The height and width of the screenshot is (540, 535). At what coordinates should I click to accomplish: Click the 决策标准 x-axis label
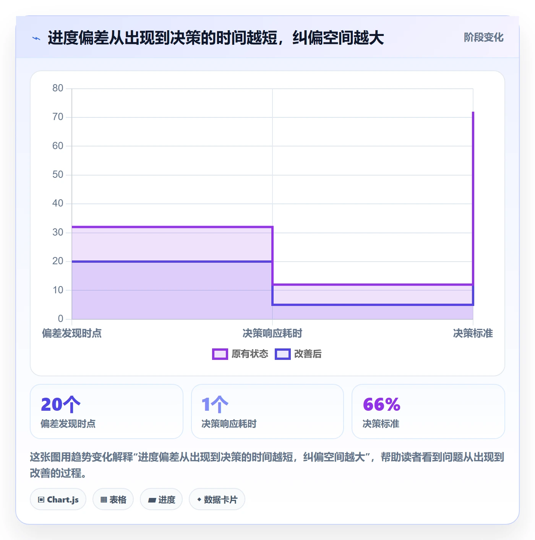[x=473, y=333]
